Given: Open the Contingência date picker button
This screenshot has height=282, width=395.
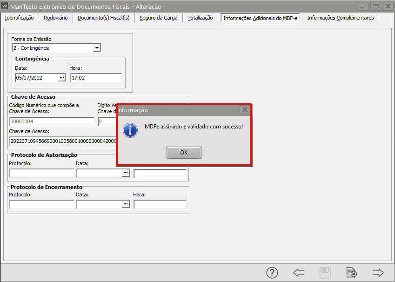Looking at the screenshot, I should pyautogui.click(x=62, y=78).
